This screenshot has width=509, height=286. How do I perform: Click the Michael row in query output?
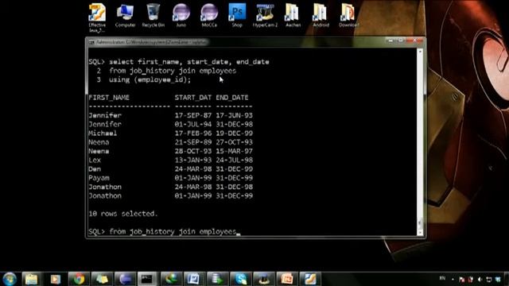pyautogui.click(x=170, y=133)
